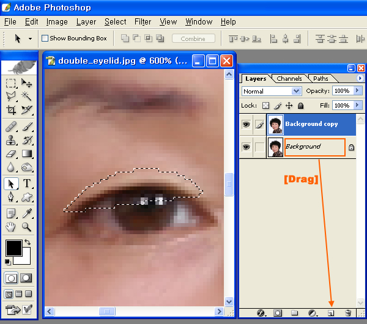
Task: Select the Custom Shape tool
Action: point(26,197)
